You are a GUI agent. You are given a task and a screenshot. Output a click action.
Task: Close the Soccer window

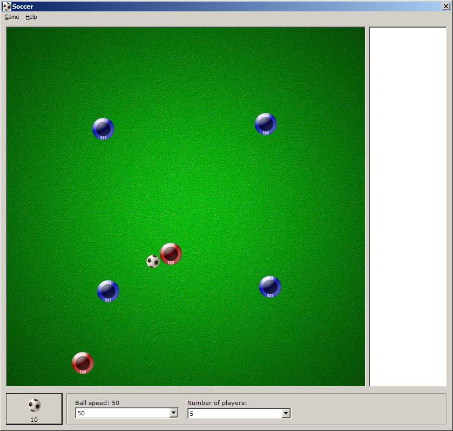(445, 6)
